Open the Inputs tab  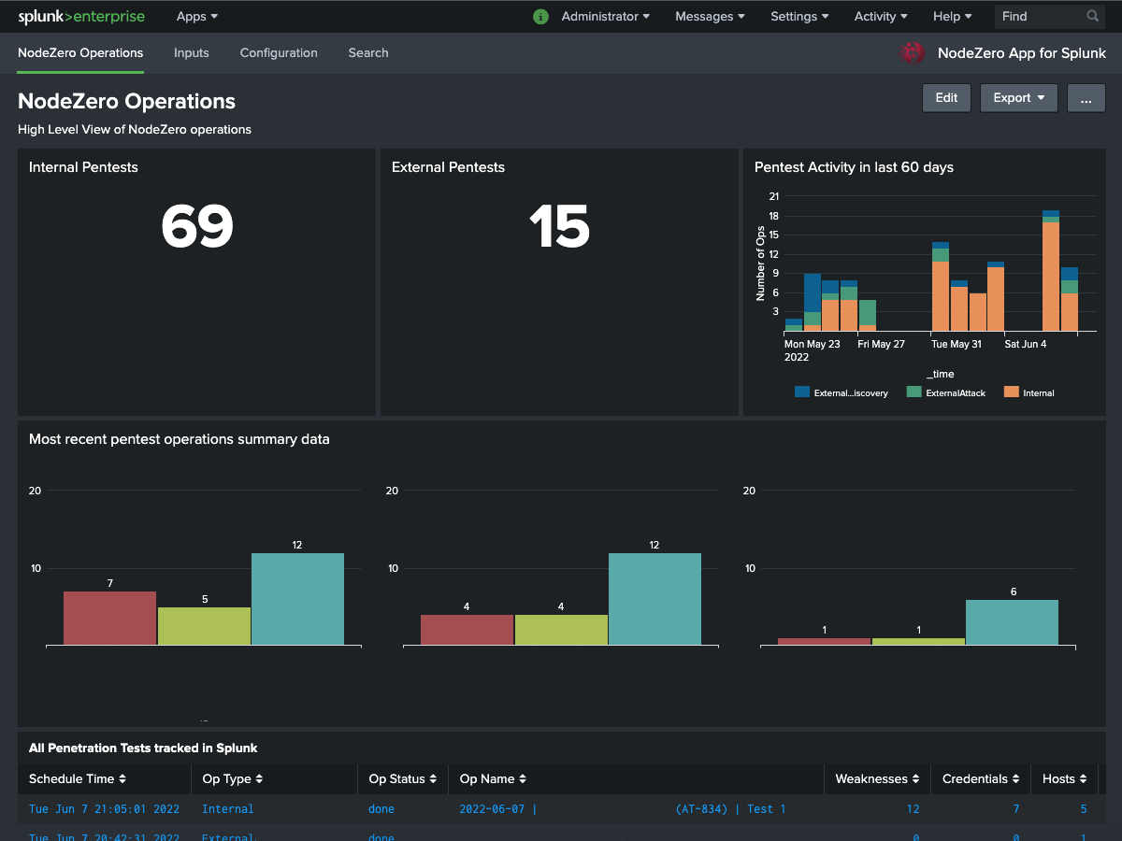pyautogui.click(x=192, y=53)
